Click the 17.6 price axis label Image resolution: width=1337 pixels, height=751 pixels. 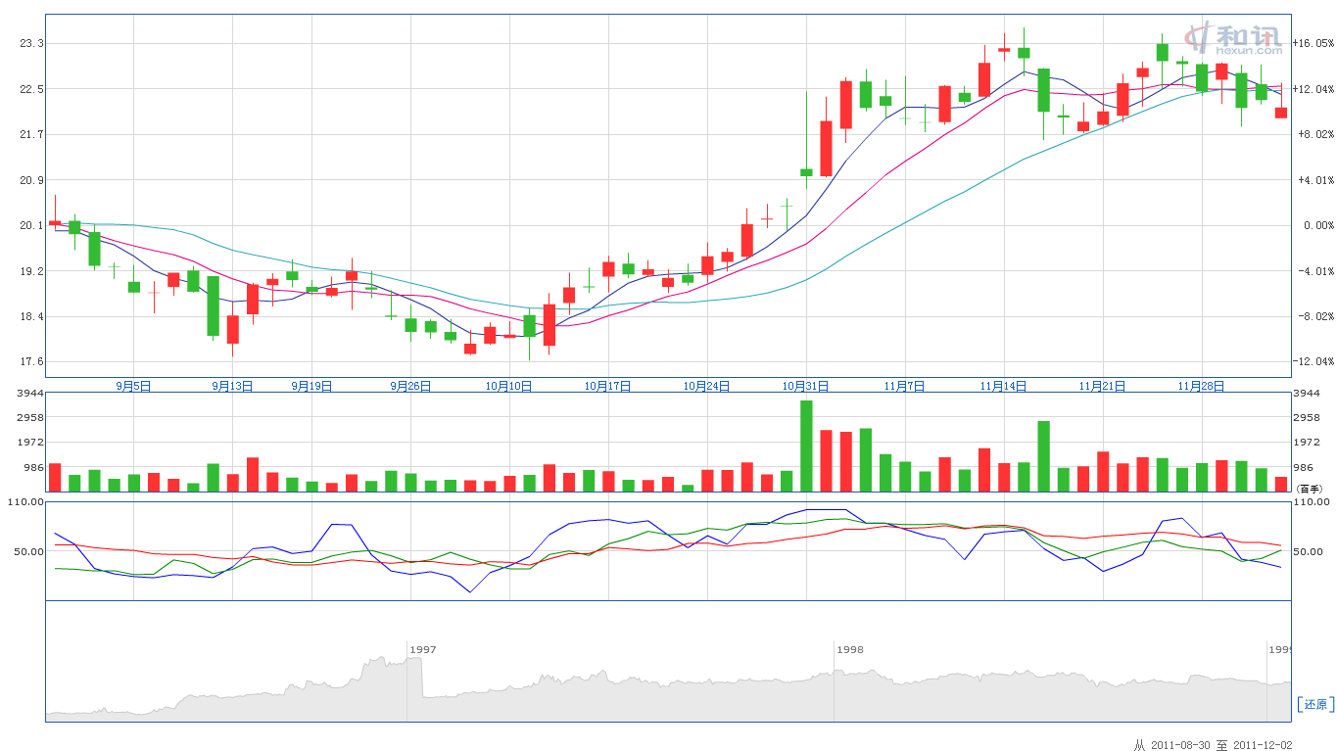(x=32, y=361)
